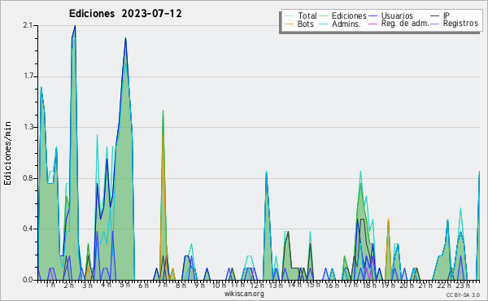Click the y-axis value 1.7
The image size is (488, 301).
click(28, 76)
